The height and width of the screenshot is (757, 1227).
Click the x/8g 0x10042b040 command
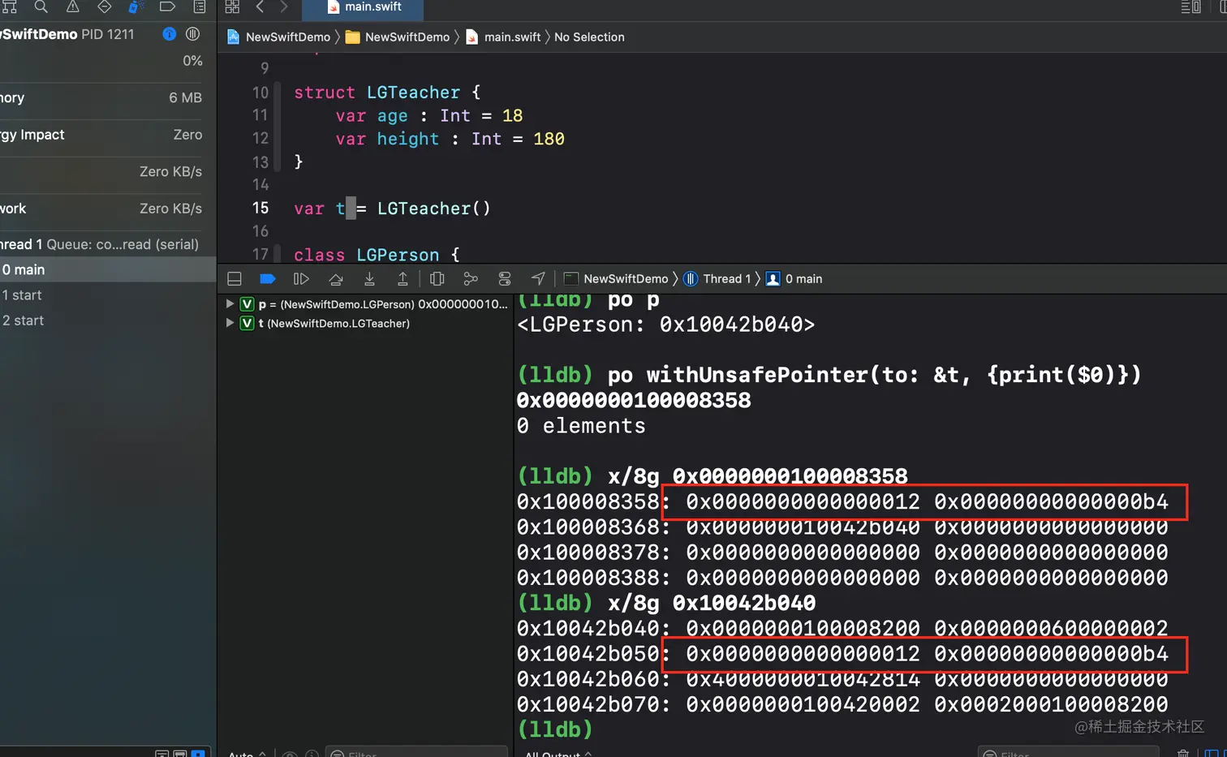click(x=712, y=603)
